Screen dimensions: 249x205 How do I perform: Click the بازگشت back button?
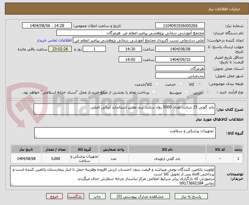(76, 196)
